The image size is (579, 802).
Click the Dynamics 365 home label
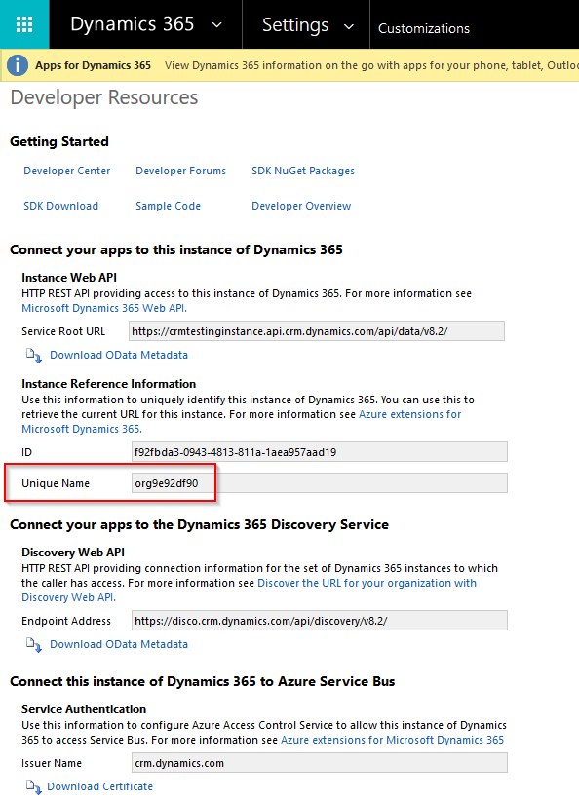click(133, 24)
